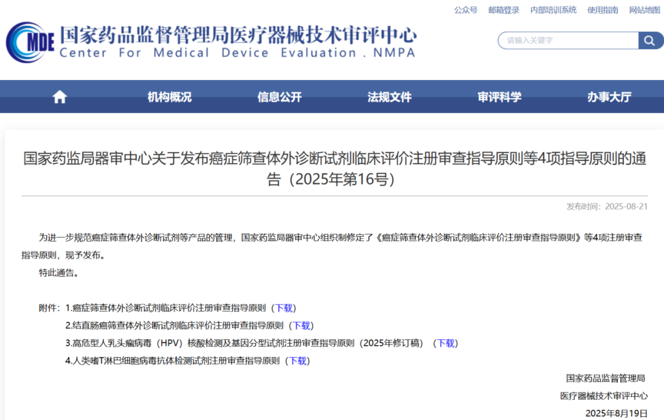Open the 网站地图 link
664x420 pixels.
click(x=644, y=10)
